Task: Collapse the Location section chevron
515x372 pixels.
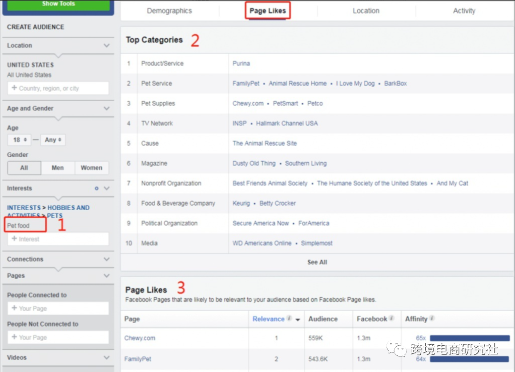Action: point(106,45)
